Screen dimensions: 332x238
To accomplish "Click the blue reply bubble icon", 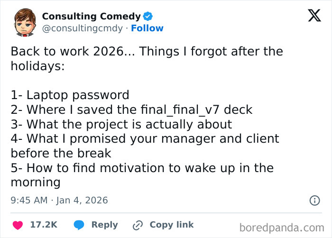I will pyautogui.click(x=79, y=225).
